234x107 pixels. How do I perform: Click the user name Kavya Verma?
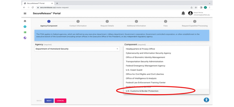(198, 13)
